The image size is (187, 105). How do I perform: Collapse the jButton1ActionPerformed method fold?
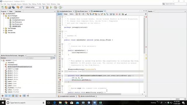(62, 76)
